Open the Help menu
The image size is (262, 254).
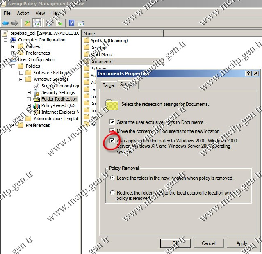click(55, 13)
